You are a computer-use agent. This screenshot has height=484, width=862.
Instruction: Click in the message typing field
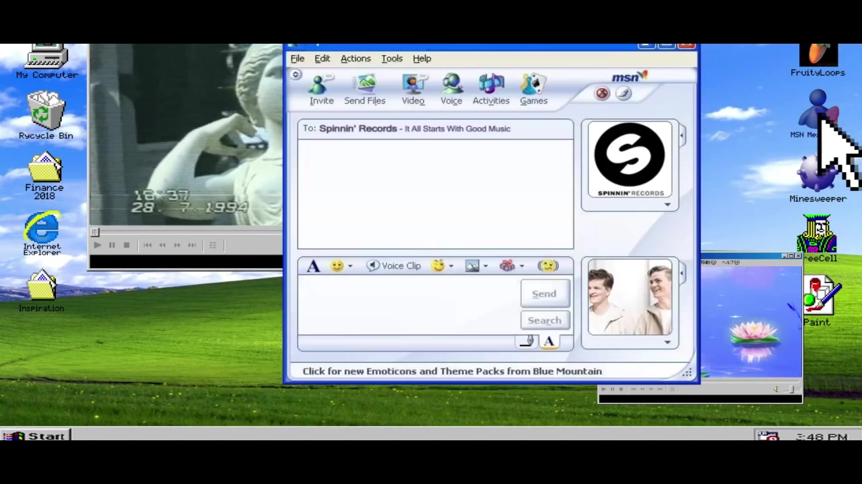[x=409, y=306]
